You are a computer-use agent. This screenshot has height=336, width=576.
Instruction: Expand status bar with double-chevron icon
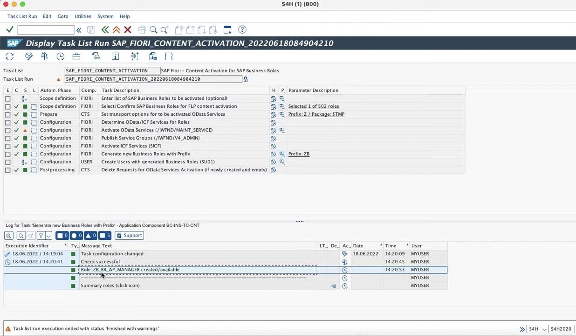coord(522,329)
